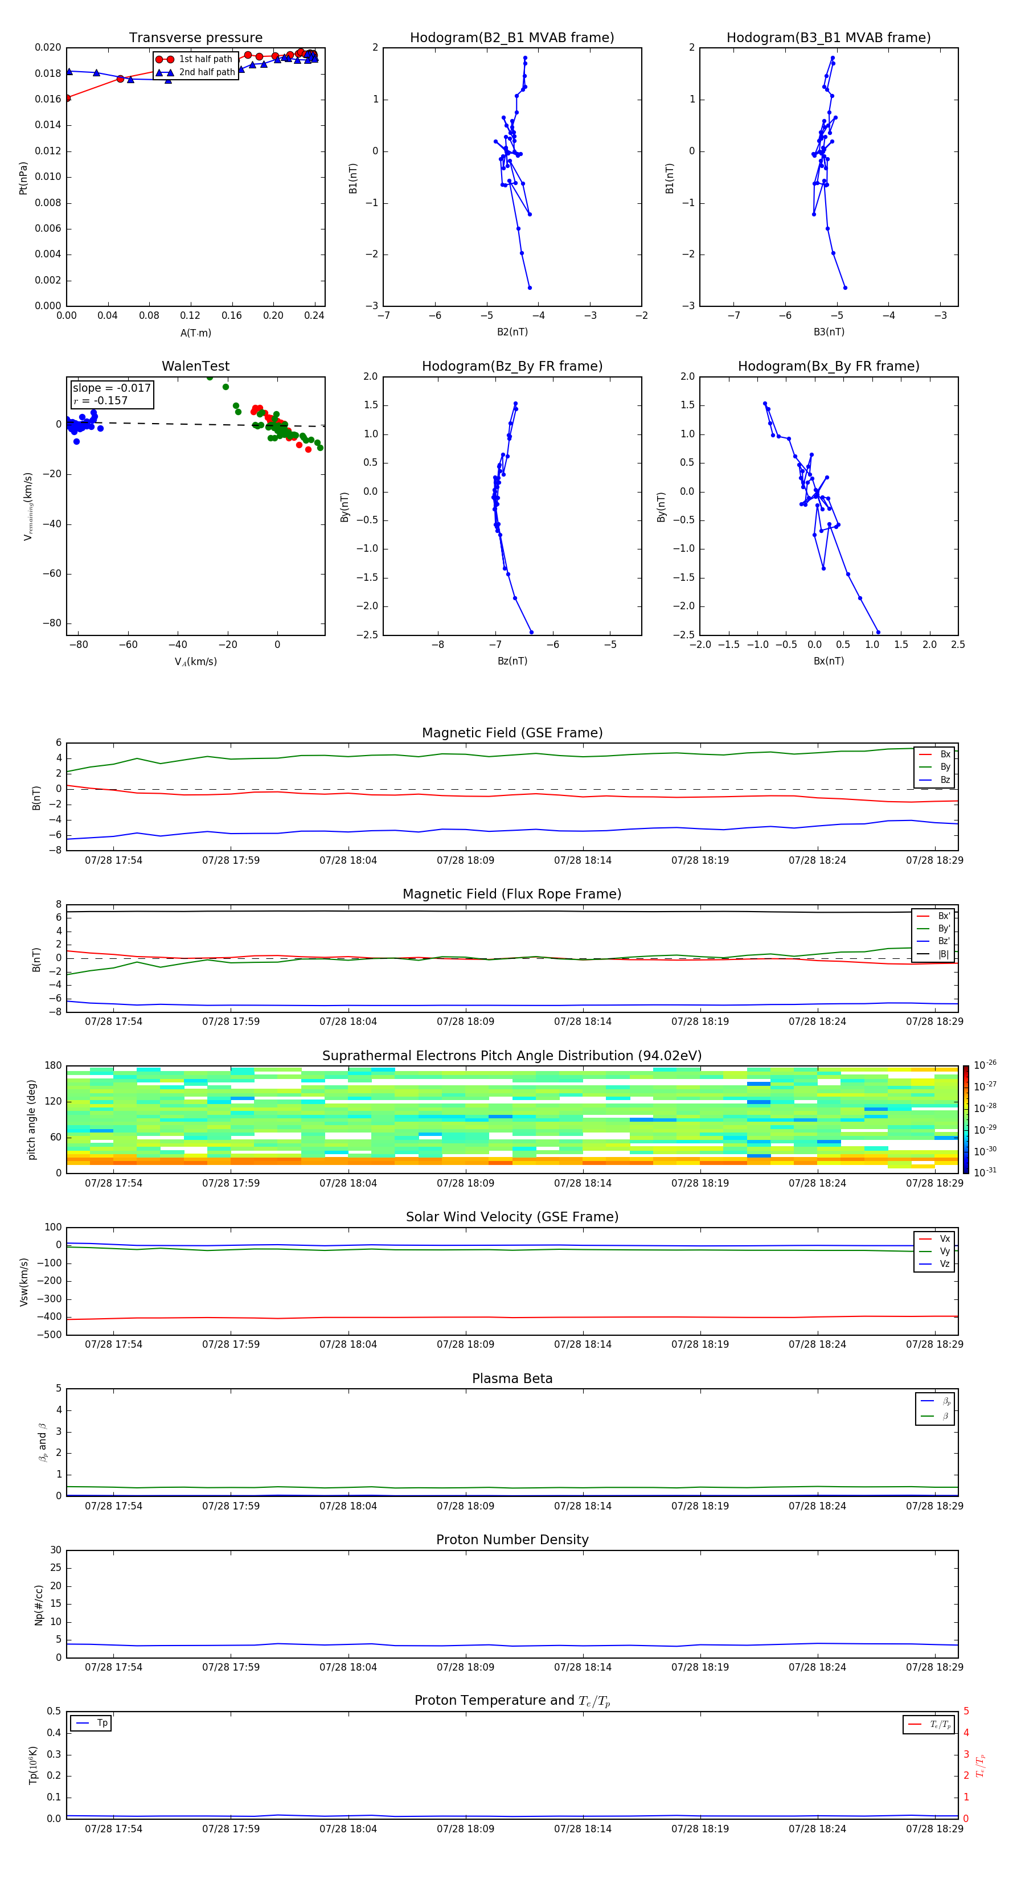
Task: Click 'slope = -0.017' annotation
Action: (x=112, y=388)
